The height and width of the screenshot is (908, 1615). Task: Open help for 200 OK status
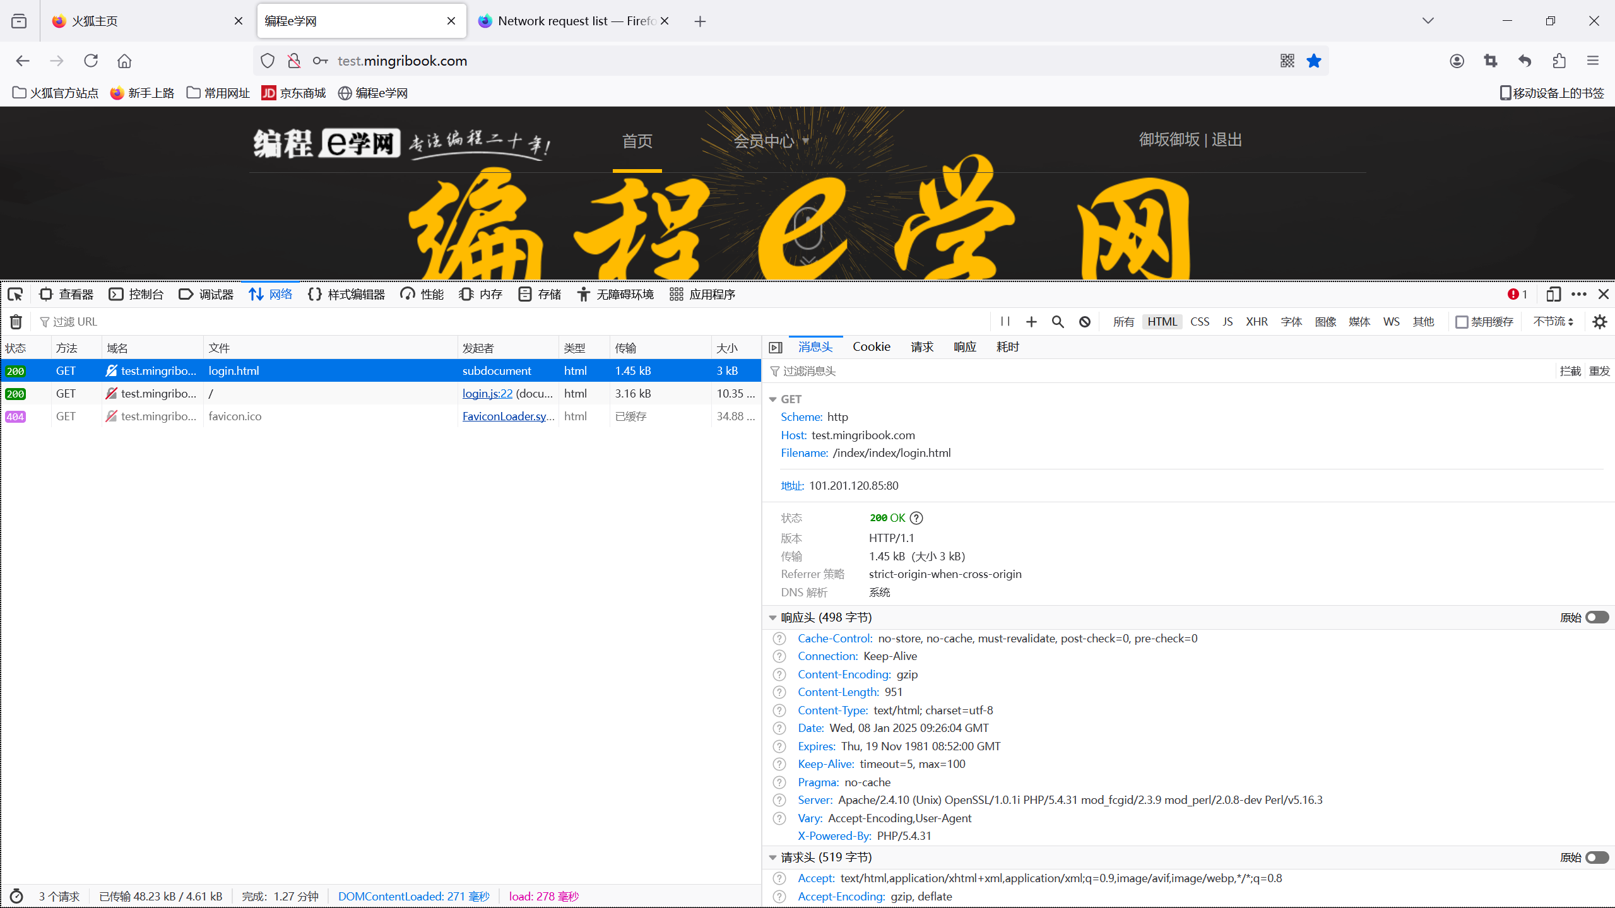click(916, 518)
